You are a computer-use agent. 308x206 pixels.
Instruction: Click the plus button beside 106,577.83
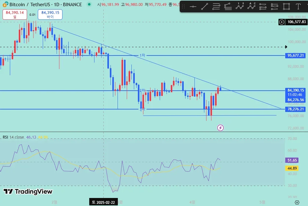[x=282, y=22]
